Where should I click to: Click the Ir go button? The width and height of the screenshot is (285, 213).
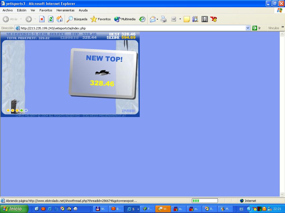click(x=256, y=28)
